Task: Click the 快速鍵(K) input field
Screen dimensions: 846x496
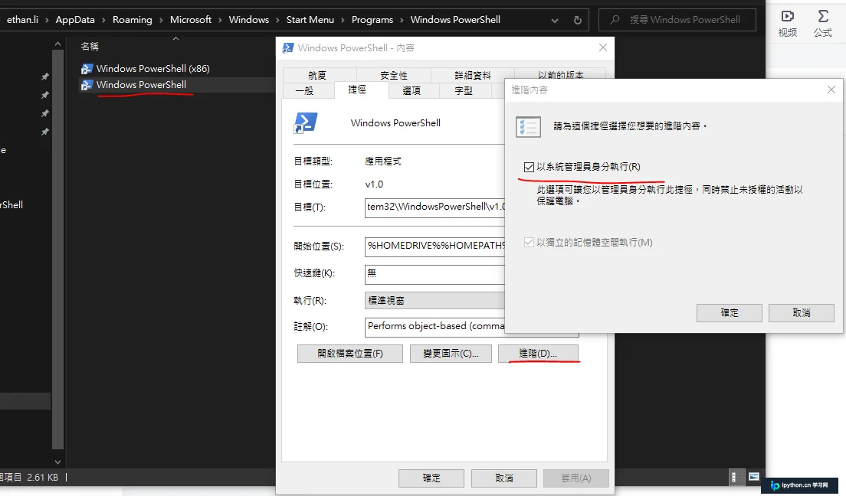Action: pos(434,274)
